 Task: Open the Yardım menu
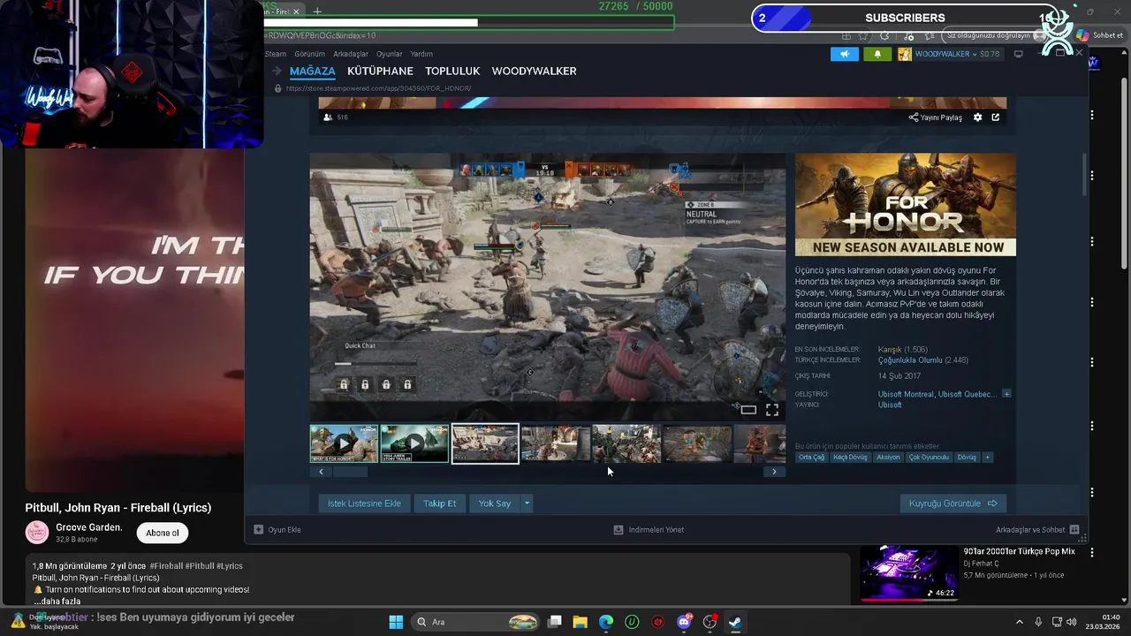pyautogui.click(x=421, y=54)
